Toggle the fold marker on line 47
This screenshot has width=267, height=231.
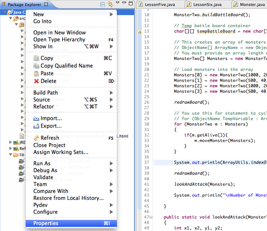(x=151, y=217)
